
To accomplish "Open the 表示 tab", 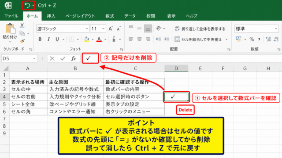I will (x=171, y=16).
